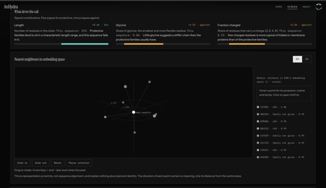Image resolution: width=326 pixels, height=188 pixels.
Task: Click the Length card heading
Action: (x=19, y=25)
